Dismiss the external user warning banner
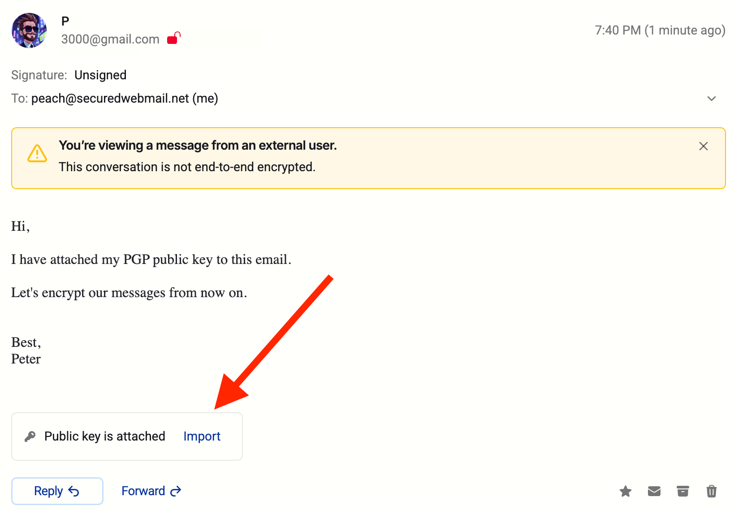Screen dimensions: 734x510 pos(704,146)
